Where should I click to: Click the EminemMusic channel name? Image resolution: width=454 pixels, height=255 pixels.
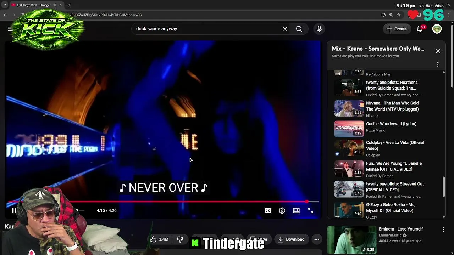[390, 235]
